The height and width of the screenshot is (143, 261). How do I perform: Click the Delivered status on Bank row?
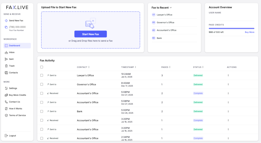tap(198, 111)
